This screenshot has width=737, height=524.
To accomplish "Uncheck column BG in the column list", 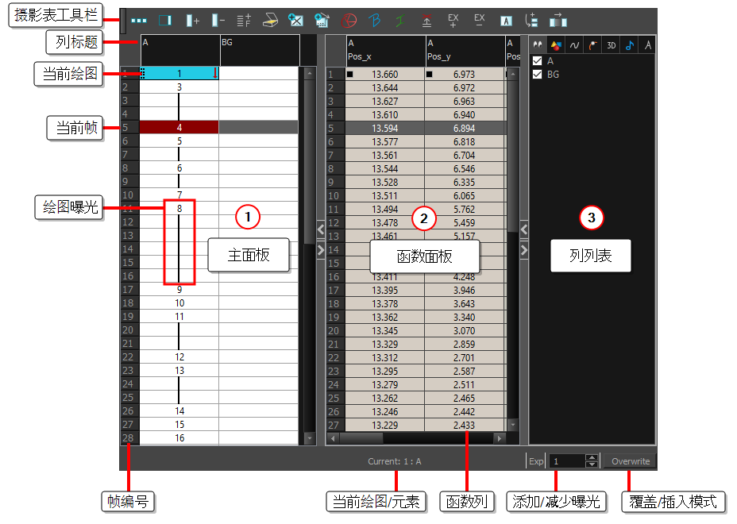I will tap(537, 75).
